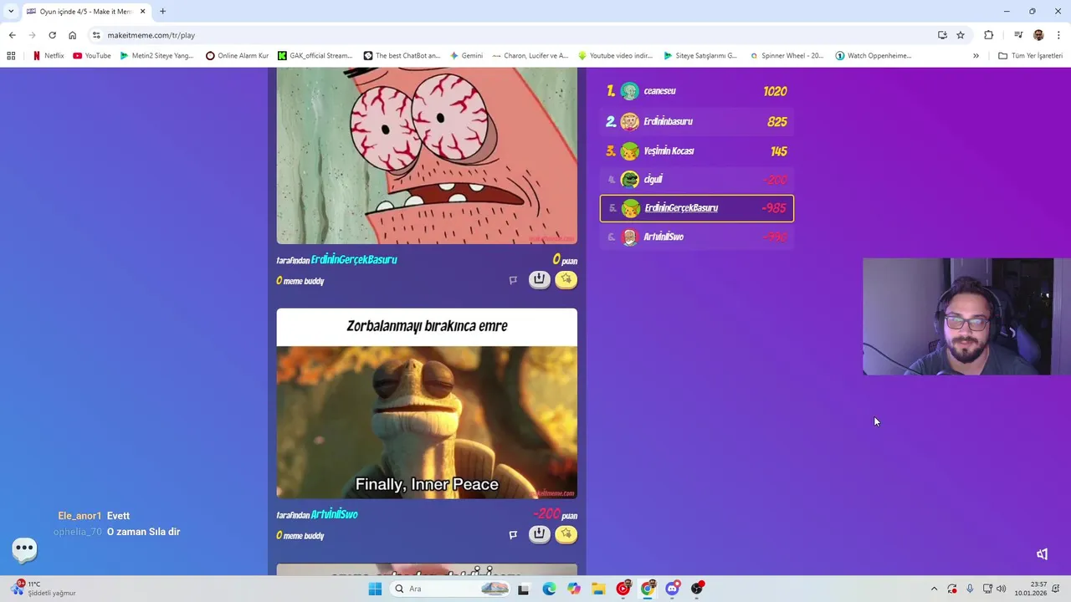This screenshot has width=1071, height=602.
Task: Click the media control icon in Chrome toolbar
Action: [x=1018, y=35]
